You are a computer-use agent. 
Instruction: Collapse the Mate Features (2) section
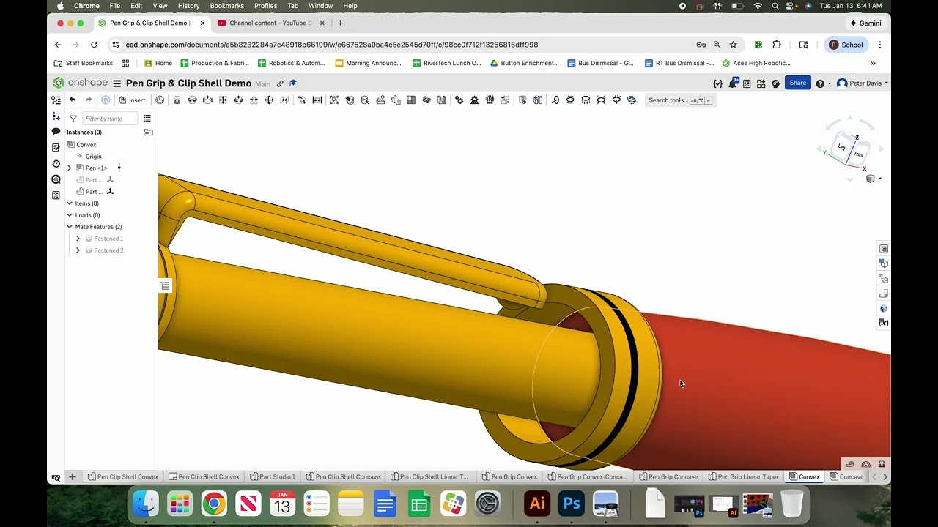[70, 227]
